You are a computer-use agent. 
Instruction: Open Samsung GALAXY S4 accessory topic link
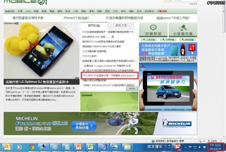pos(109,85)
